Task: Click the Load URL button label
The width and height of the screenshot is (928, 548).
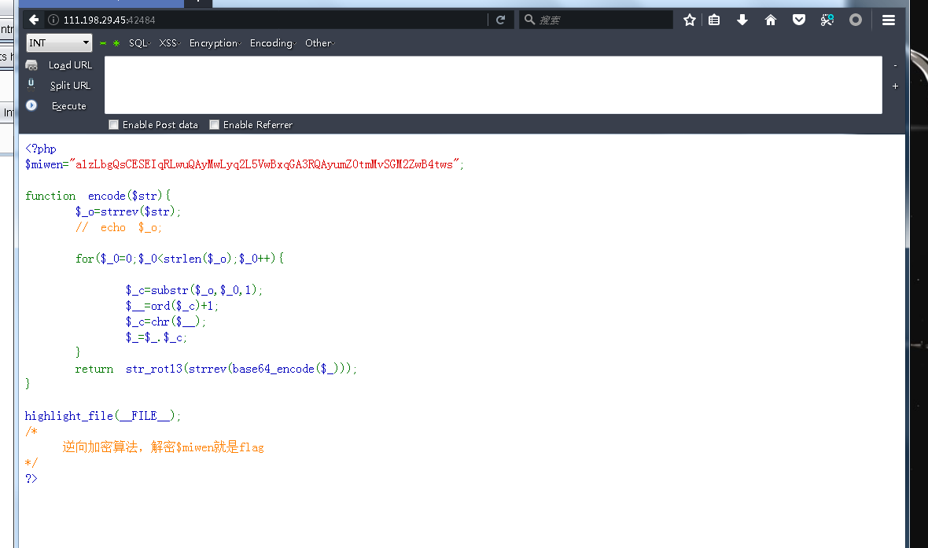Action: pyautogui.click(x=70, y=65)
